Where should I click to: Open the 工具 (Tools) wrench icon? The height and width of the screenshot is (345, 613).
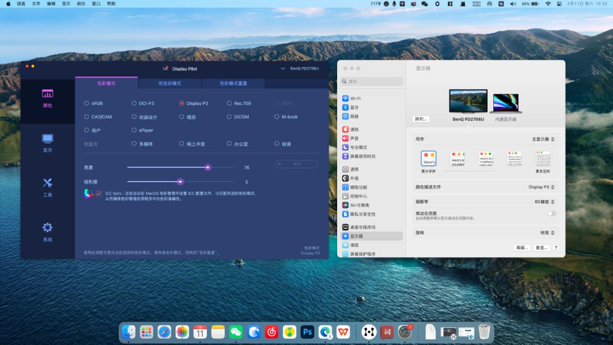pos(47,183)
